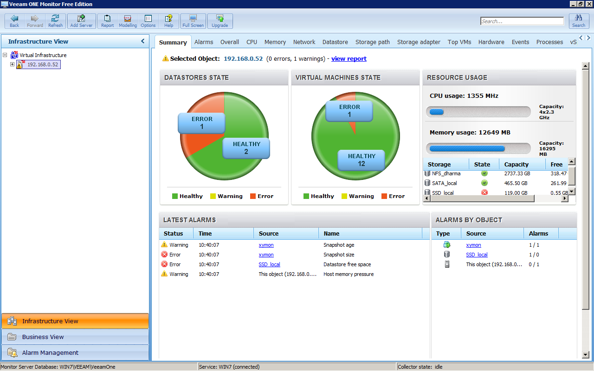Screen dimensions: 594x371
Task: Switch to Full Screen mode
Action: 193,21
